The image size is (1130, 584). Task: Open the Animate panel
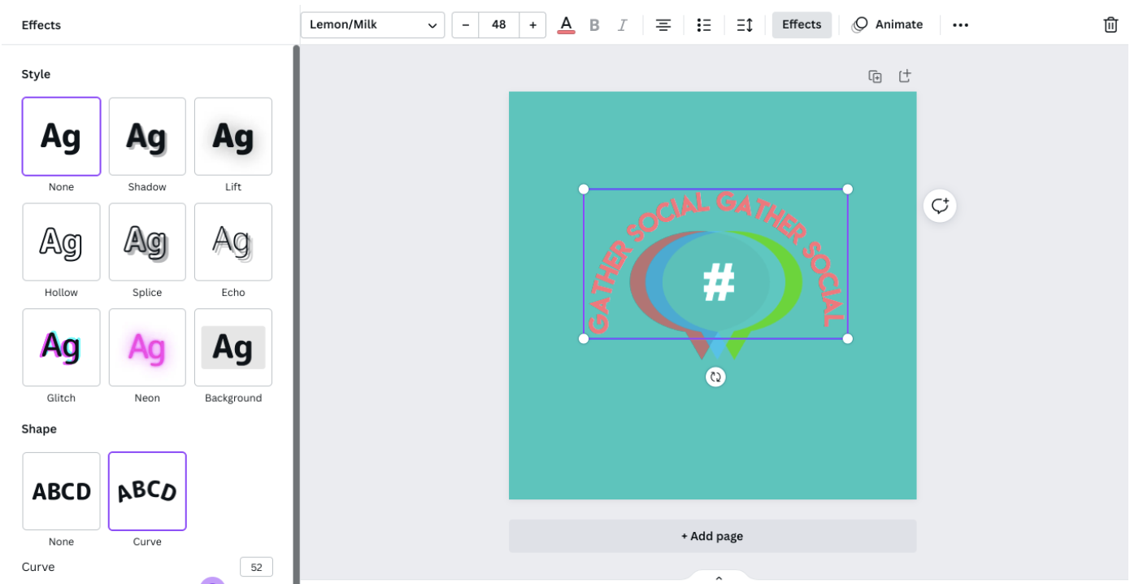pyautogui.click(x=887, y=25)
